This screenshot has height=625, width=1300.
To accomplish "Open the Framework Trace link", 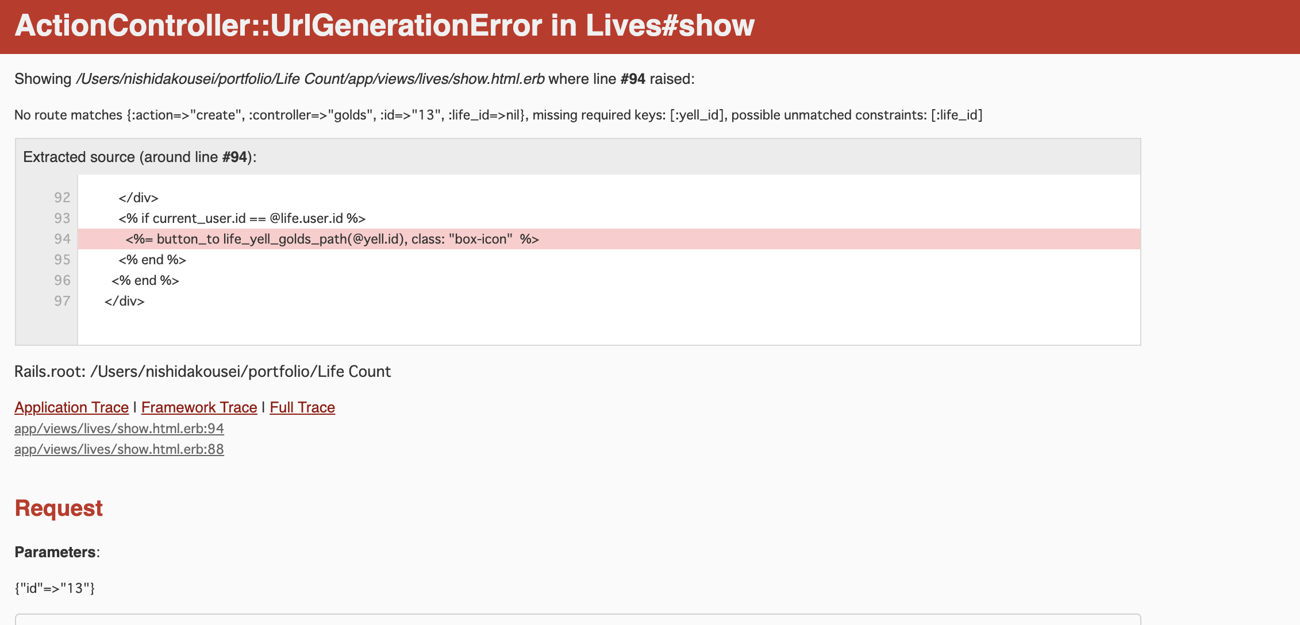I will (x=199, y=407).
